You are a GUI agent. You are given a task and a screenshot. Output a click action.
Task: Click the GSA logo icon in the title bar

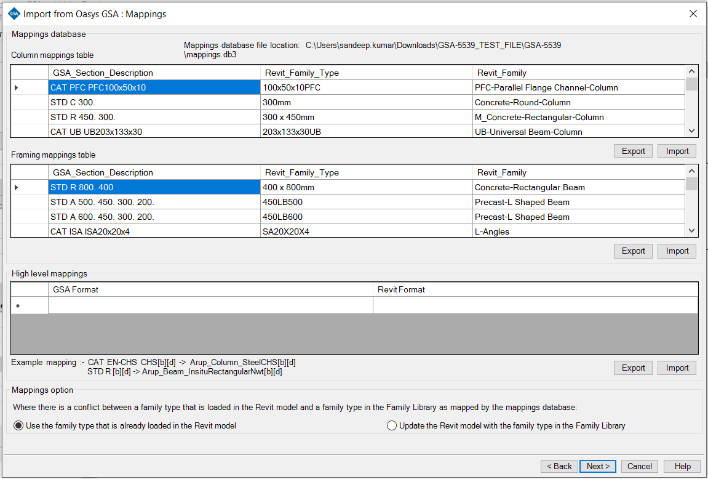14,14
